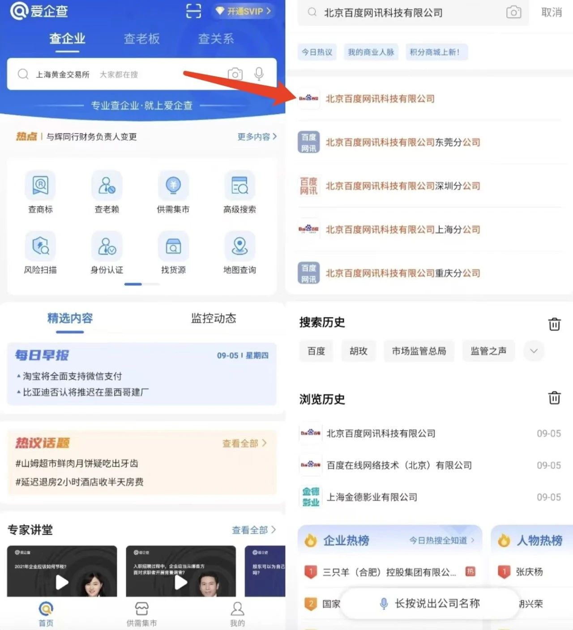Tap 供需集市 in bottom navigation
Viewport: 573px width, 630px height.
point(141,614)
